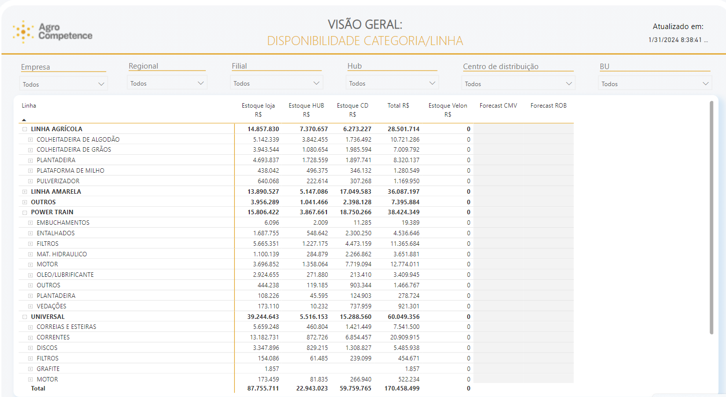Sort by Total R$ column header
Viewport: 726px width, 397px height.
[x=399, y=106]
